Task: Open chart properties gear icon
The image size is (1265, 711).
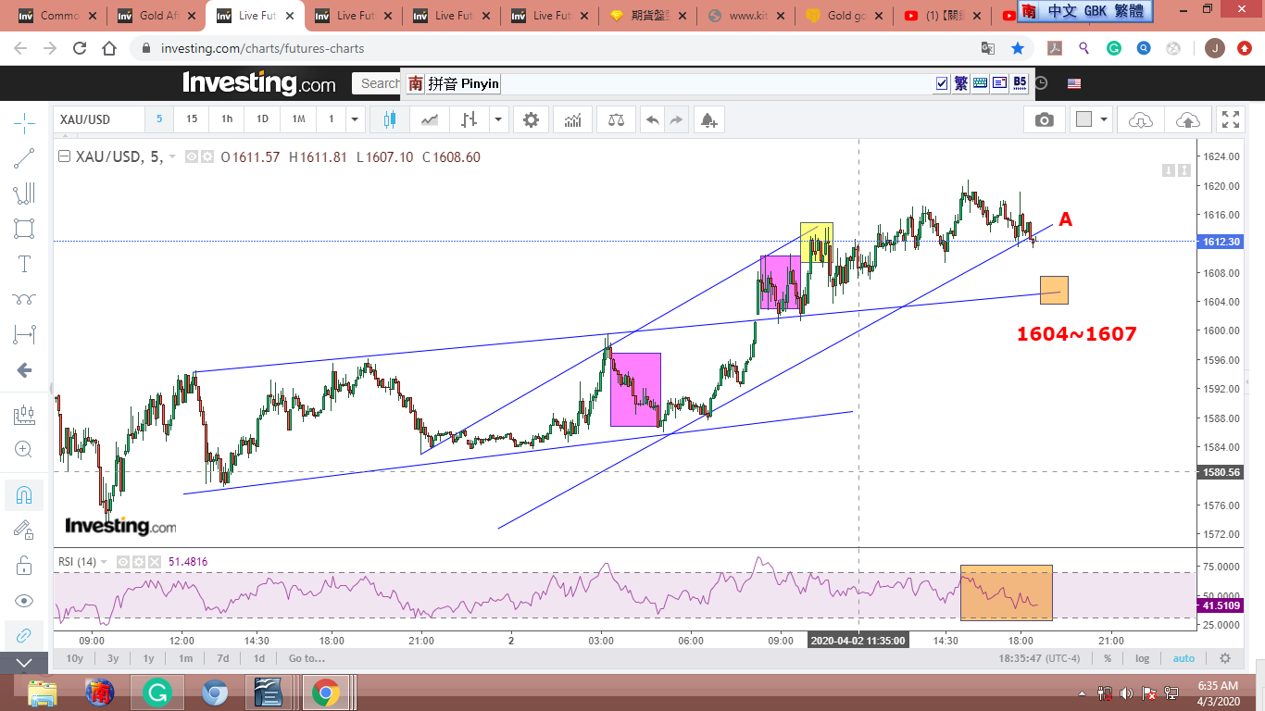Action: [531, 119]
